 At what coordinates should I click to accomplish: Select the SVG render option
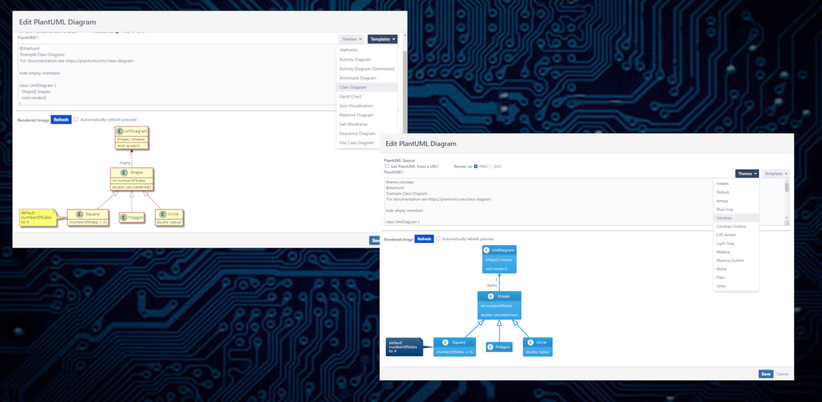[x=491, y=167]
